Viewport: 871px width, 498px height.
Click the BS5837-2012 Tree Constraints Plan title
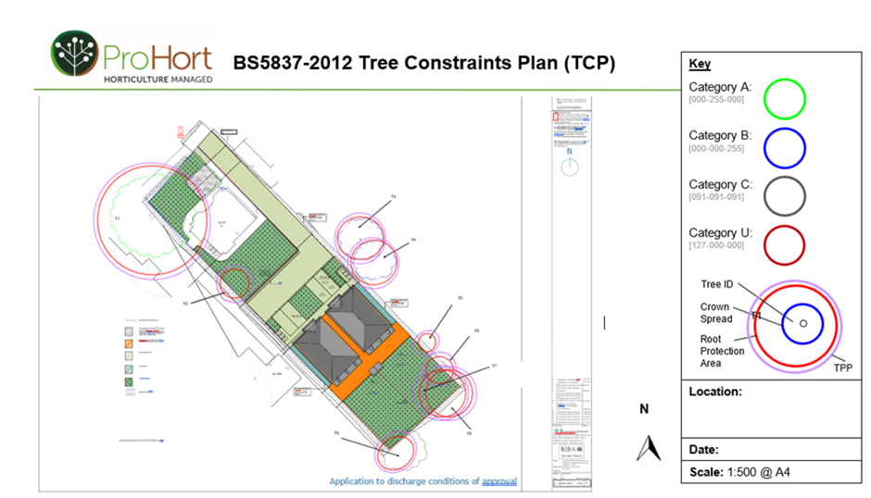tap(423, 63)
